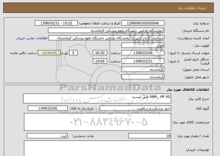Screen dimensions: 220x156
Task: Click the remaining days field showing 5
Action: (73, 53)
